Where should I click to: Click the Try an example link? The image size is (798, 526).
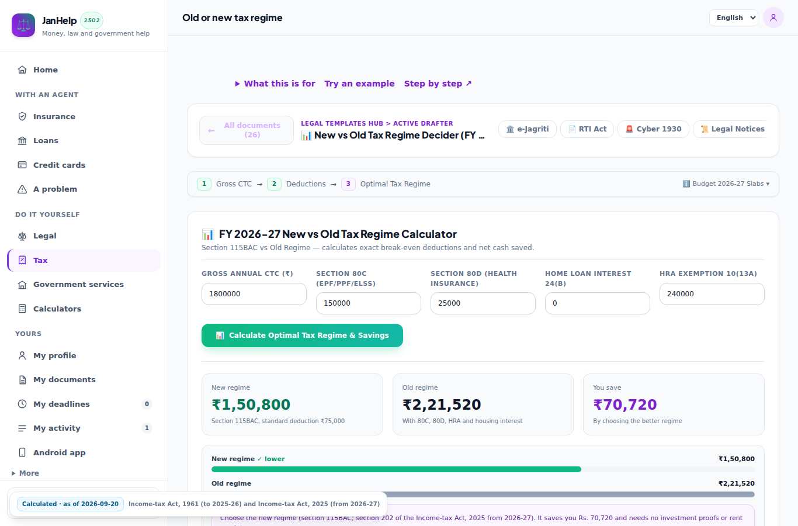point(360,84)
